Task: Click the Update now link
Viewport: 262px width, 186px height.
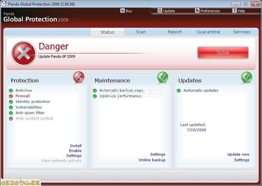Action: point(238,154)
